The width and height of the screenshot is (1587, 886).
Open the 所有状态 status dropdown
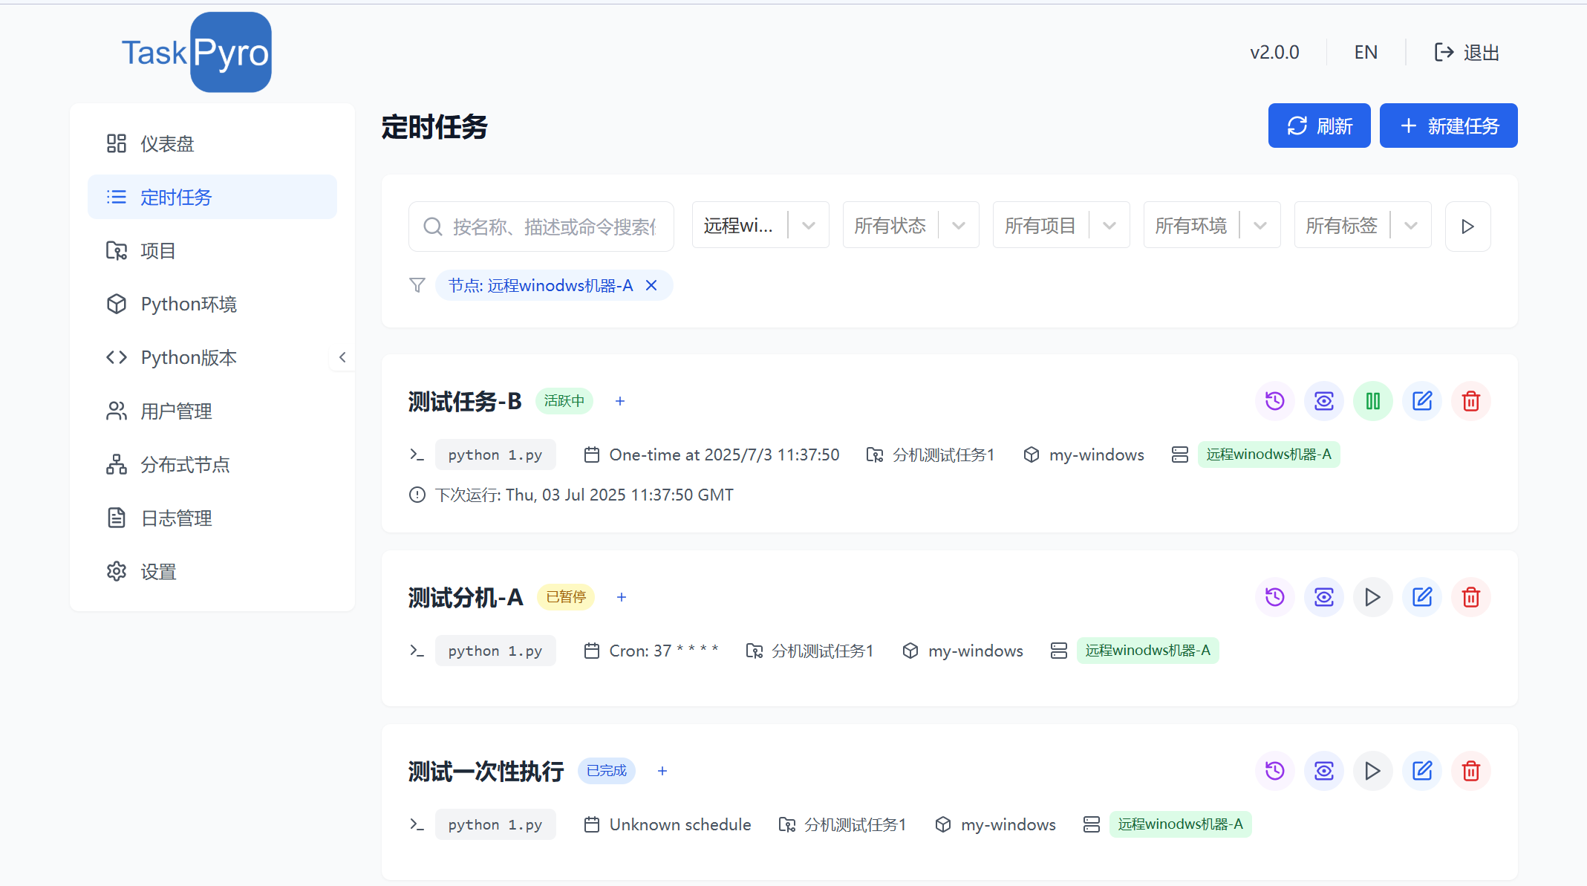[910, 226]
